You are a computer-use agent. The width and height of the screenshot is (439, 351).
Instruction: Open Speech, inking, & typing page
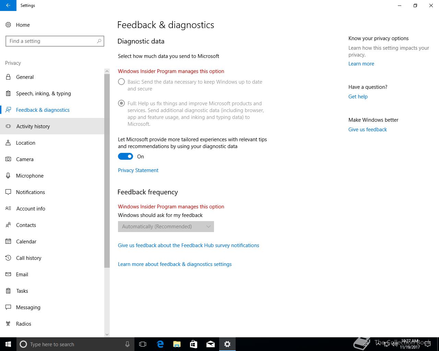coord(52,93)
